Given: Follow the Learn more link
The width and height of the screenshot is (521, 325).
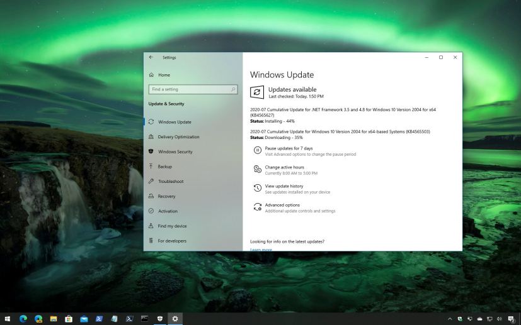Looking at the screenshot, I should click(261, 250).
